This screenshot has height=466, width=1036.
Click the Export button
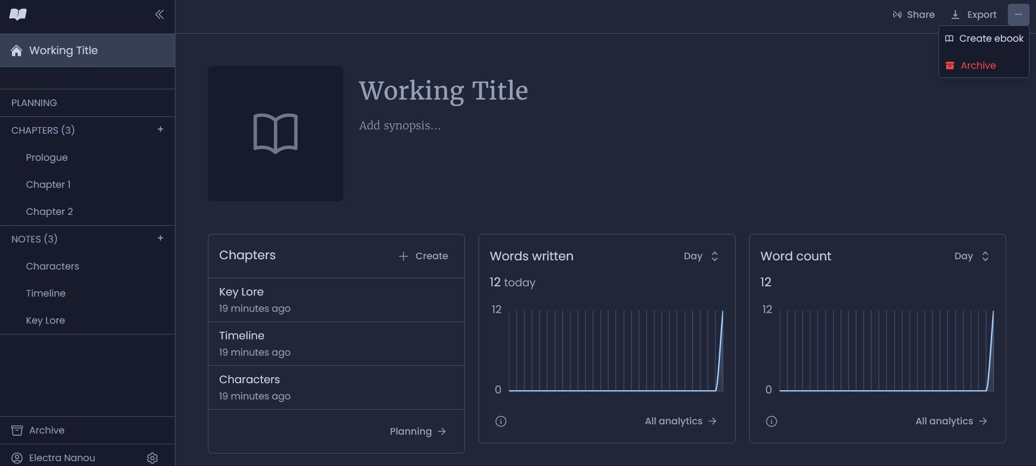click(974, 15)
